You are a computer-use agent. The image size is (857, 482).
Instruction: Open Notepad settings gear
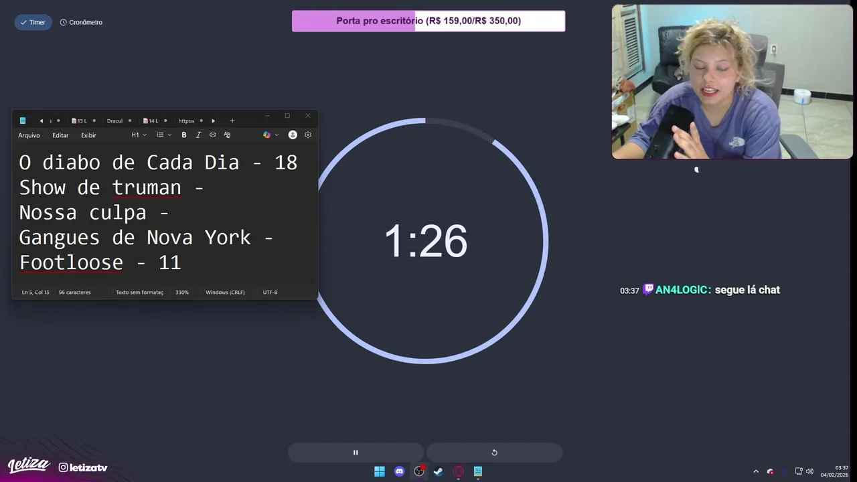[308, 135]
